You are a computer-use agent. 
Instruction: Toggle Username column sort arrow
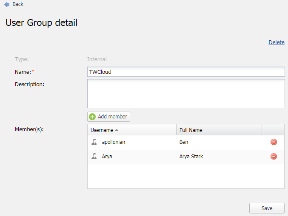click(x=117, y=130)
